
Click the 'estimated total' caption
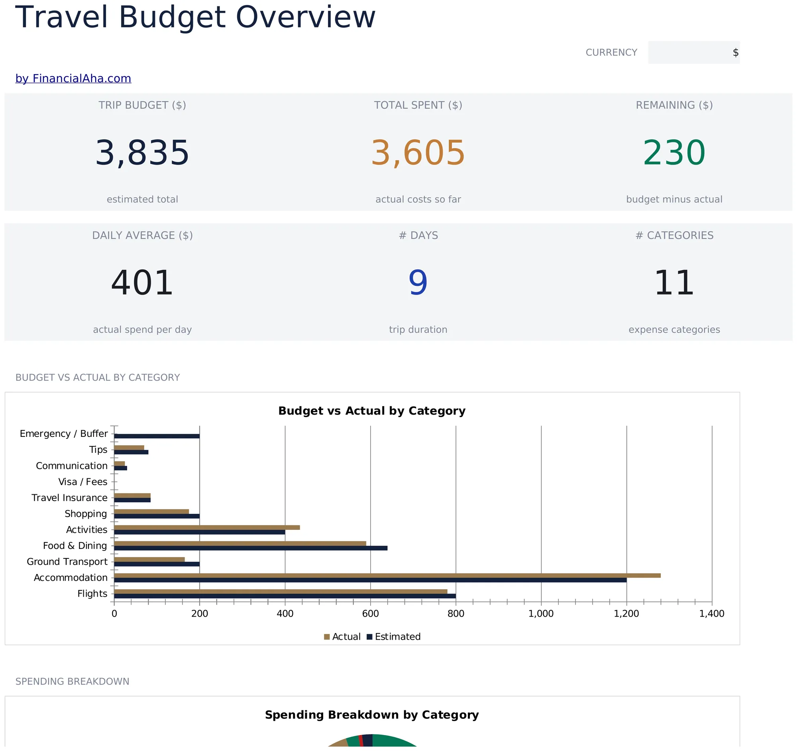142,200
